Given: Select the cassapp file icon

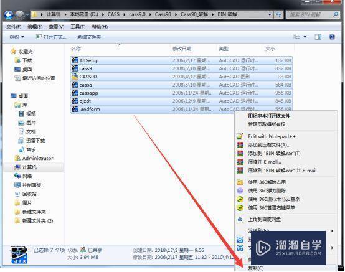Looking at the screenshot, I should point(75,93).
